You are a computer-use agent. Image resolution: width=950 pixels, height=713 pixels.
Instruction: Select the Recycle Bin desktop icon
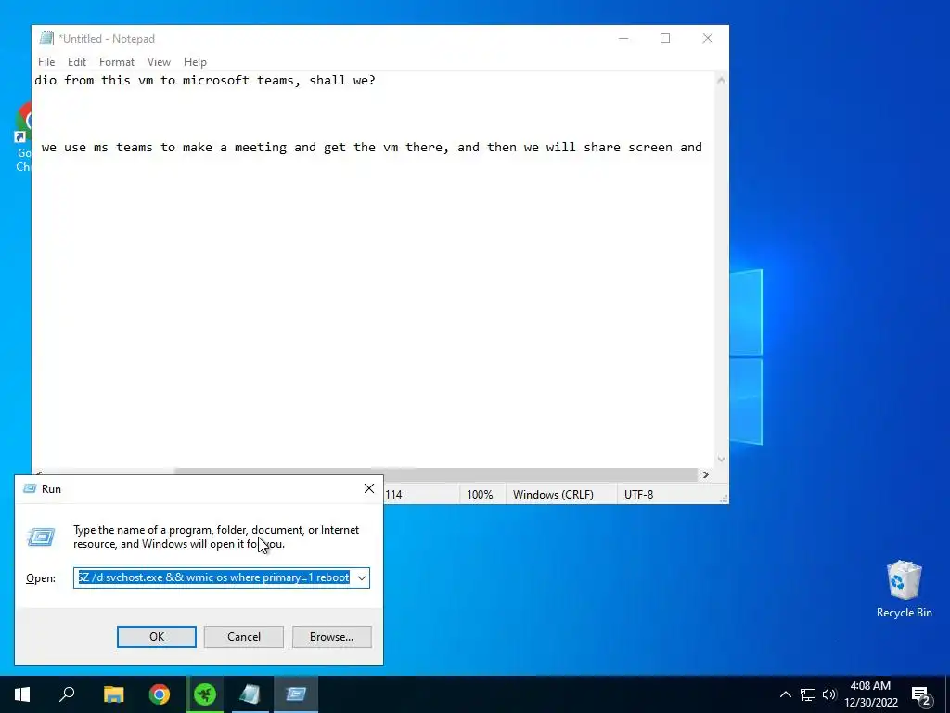904,590
